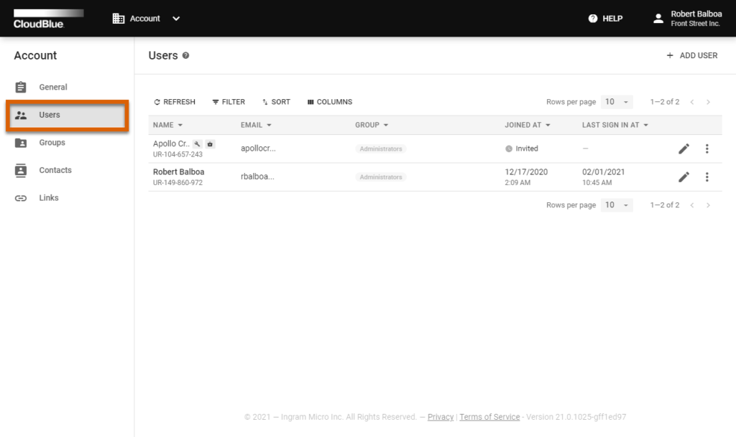Open the General section

[51, 87]
